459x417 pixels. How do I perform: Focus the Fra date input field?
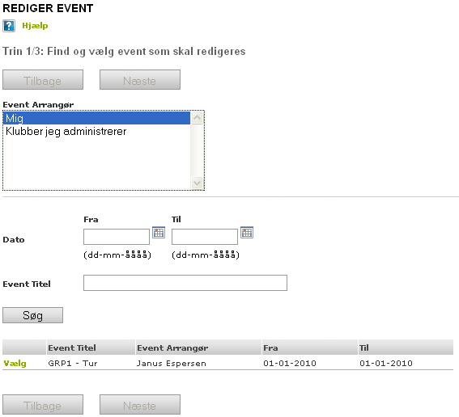point(117,237)
